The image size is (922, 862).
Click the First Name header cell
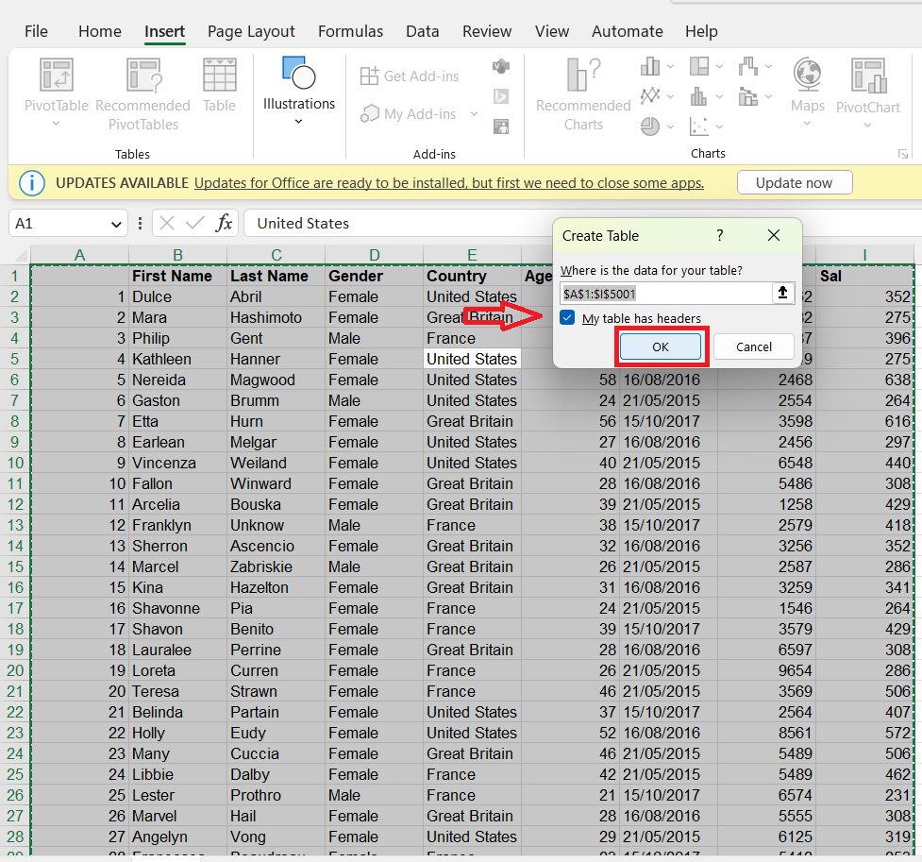coord(177,276)
